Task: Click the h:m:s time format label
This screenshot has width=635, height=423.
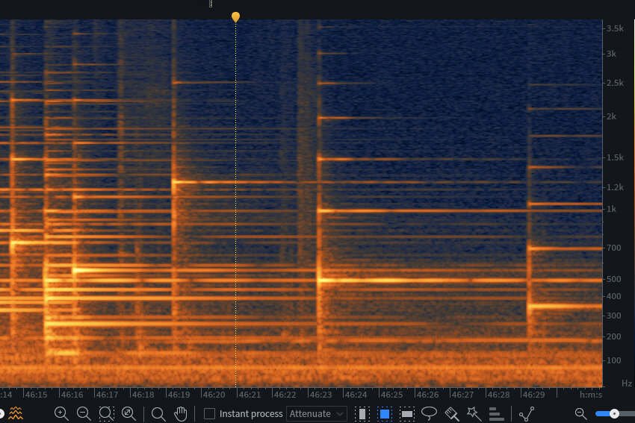Action: pos(590,395)
